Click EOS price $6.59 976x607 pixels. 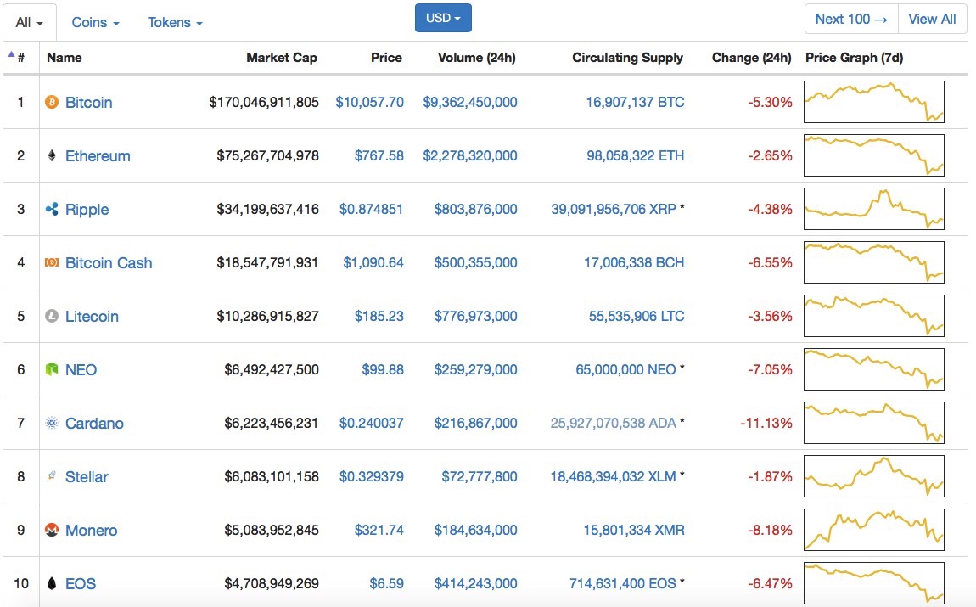pos(386,584)
